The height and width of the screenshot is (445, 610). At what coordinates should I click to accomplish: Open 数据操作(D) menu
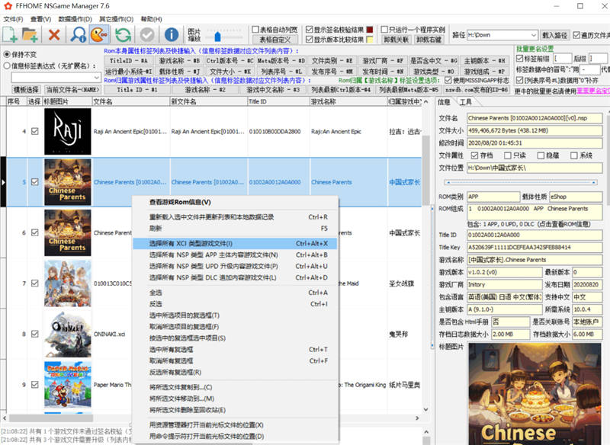pyautogui.click(x=75, y=19)
